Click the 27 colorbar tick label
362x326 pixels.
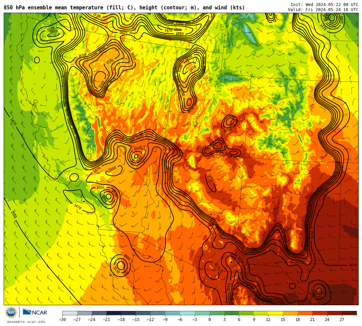342,320
